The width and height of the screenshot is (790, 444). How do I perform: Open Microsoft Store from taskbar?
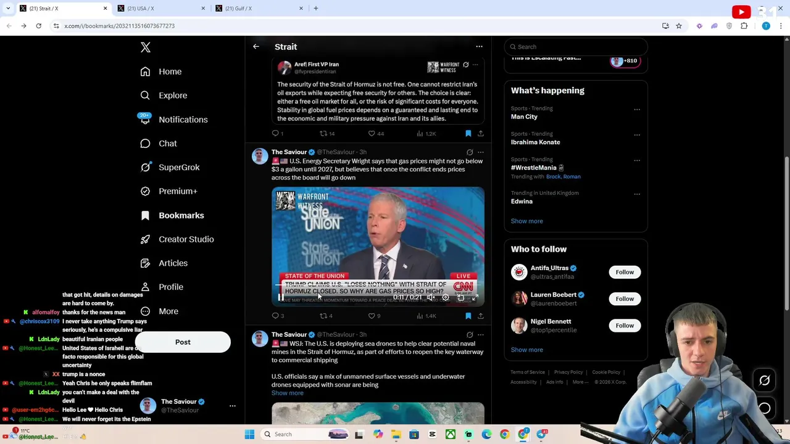pos(414,434)
